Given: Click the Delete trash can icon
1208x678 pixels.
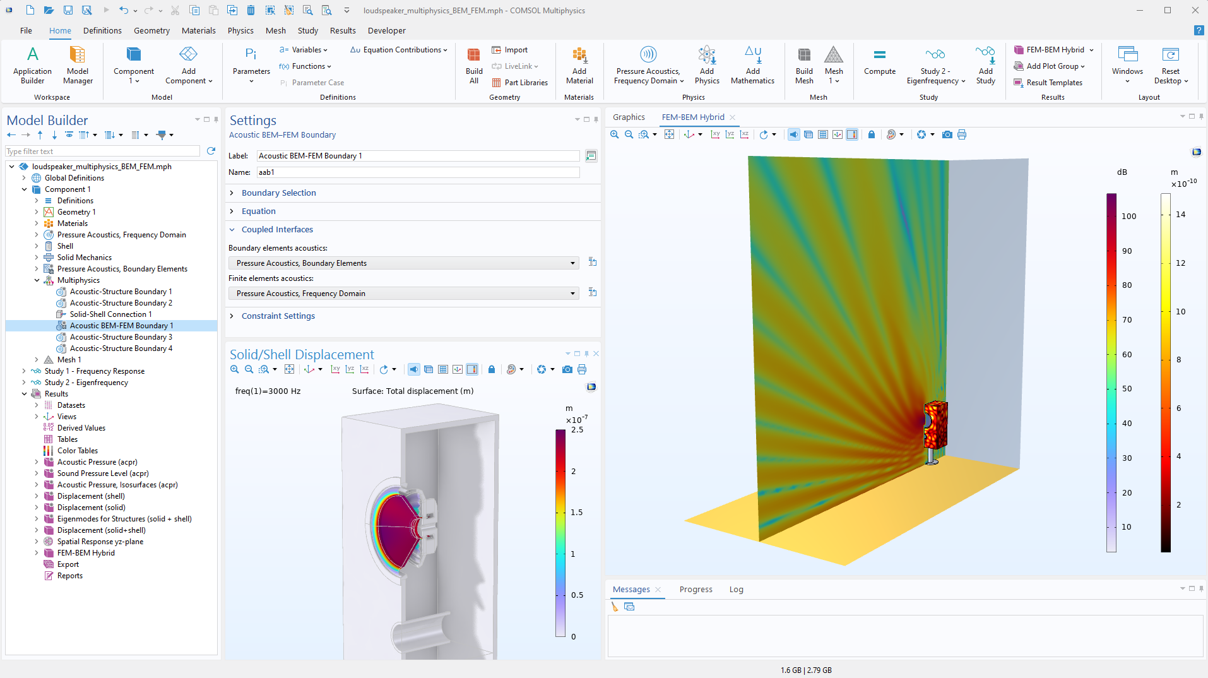Looking at the screenshot, I should click(x=251, y=10).
